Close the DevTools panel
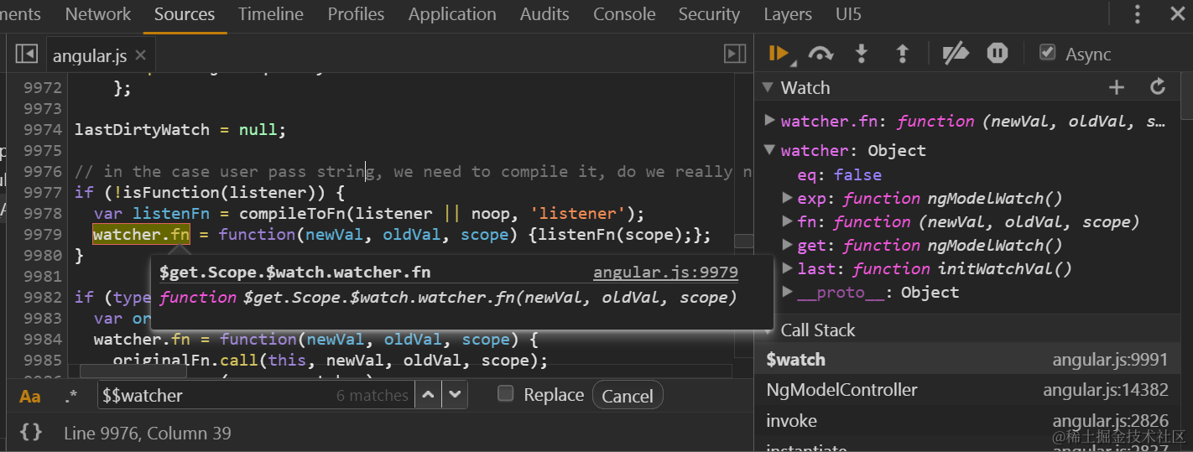 tap(1178, 14)
